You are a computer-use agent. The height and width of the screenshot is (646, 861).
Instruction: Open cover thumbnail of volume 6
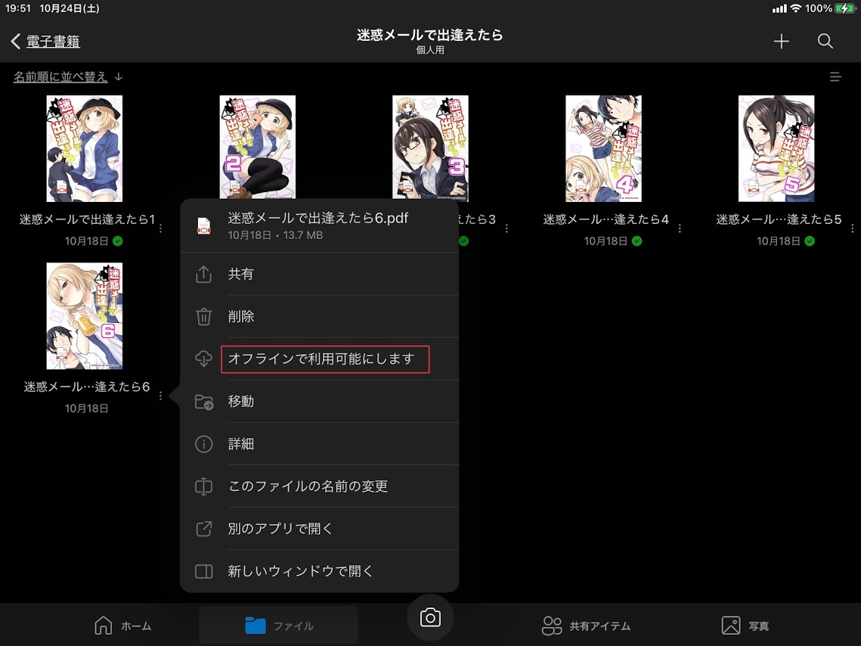click(x=85, y=316)
